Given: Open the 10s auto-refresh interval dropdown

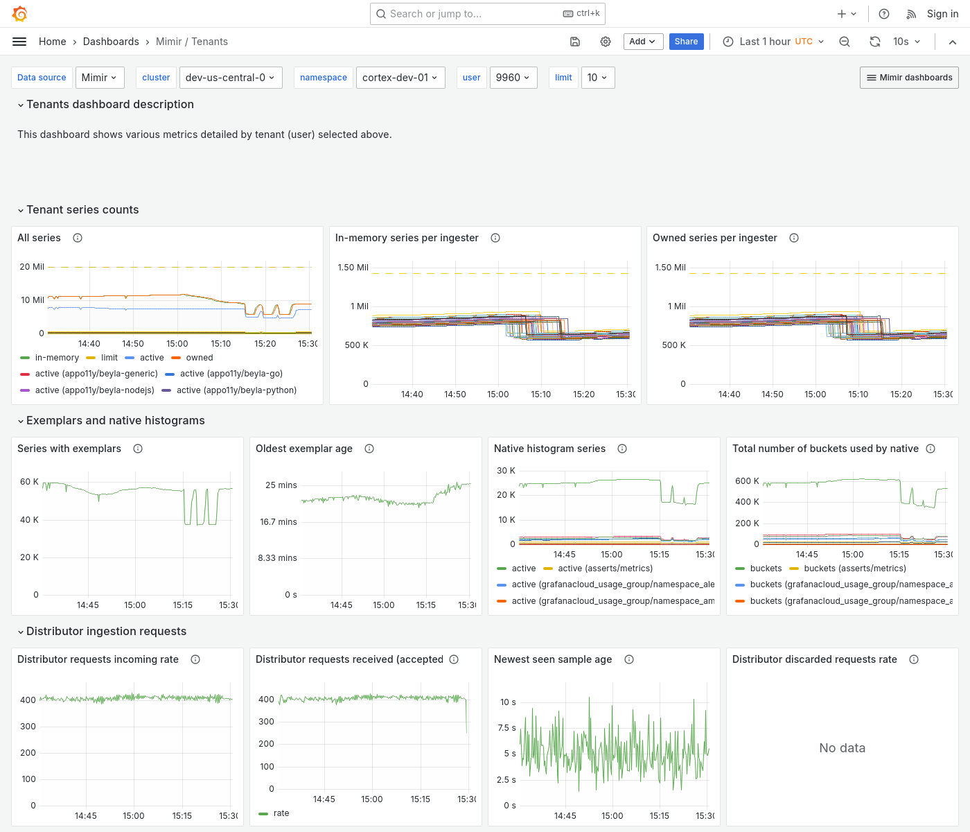Looking at the screenshot, I should pos(907,42).
